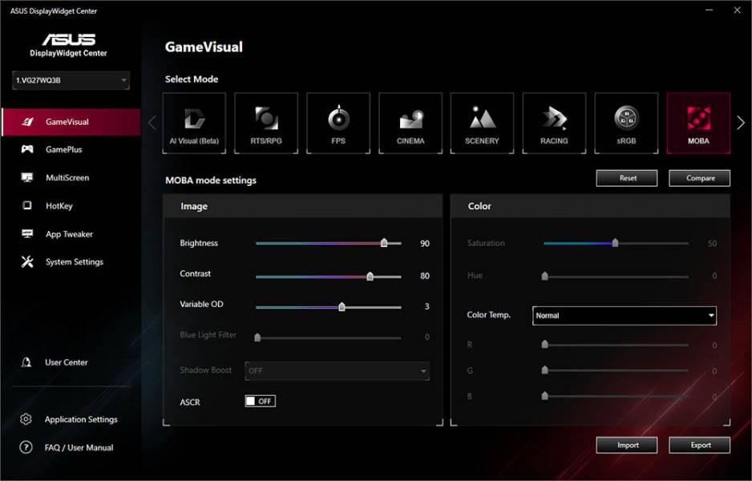Viewport: 752px width, 481px height.
Task: Click the FAQ question mark icon
Action: click(x=26, y=447)
